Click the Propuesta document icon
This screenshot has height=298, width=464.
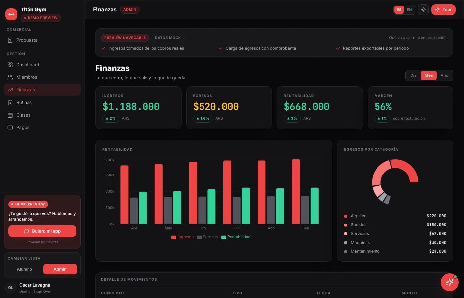(10, 40)
